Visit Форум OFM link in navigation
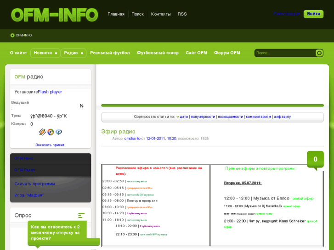The image size is (334, 250). point(227,53)
